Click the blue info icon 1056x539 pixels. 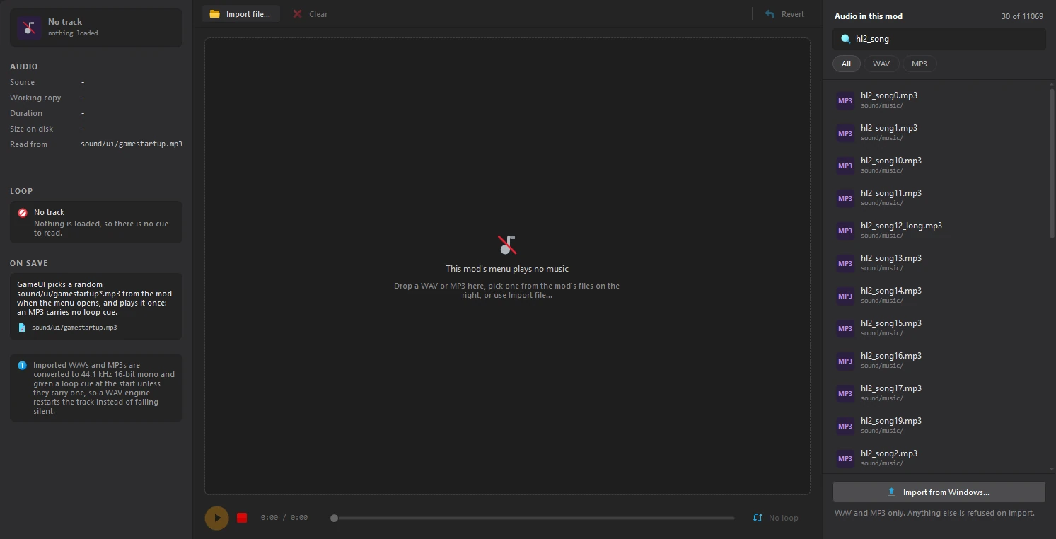[22, 366]
